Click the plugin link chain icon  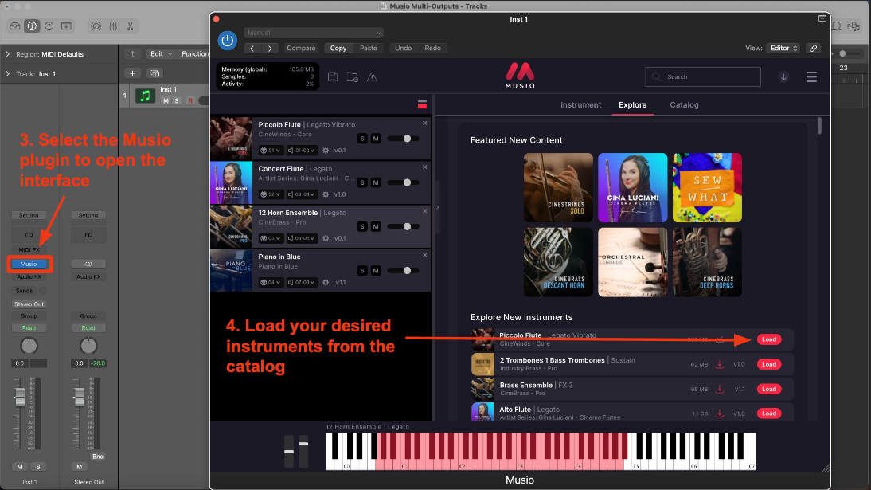pyautogui.click(x=813, y=49)
